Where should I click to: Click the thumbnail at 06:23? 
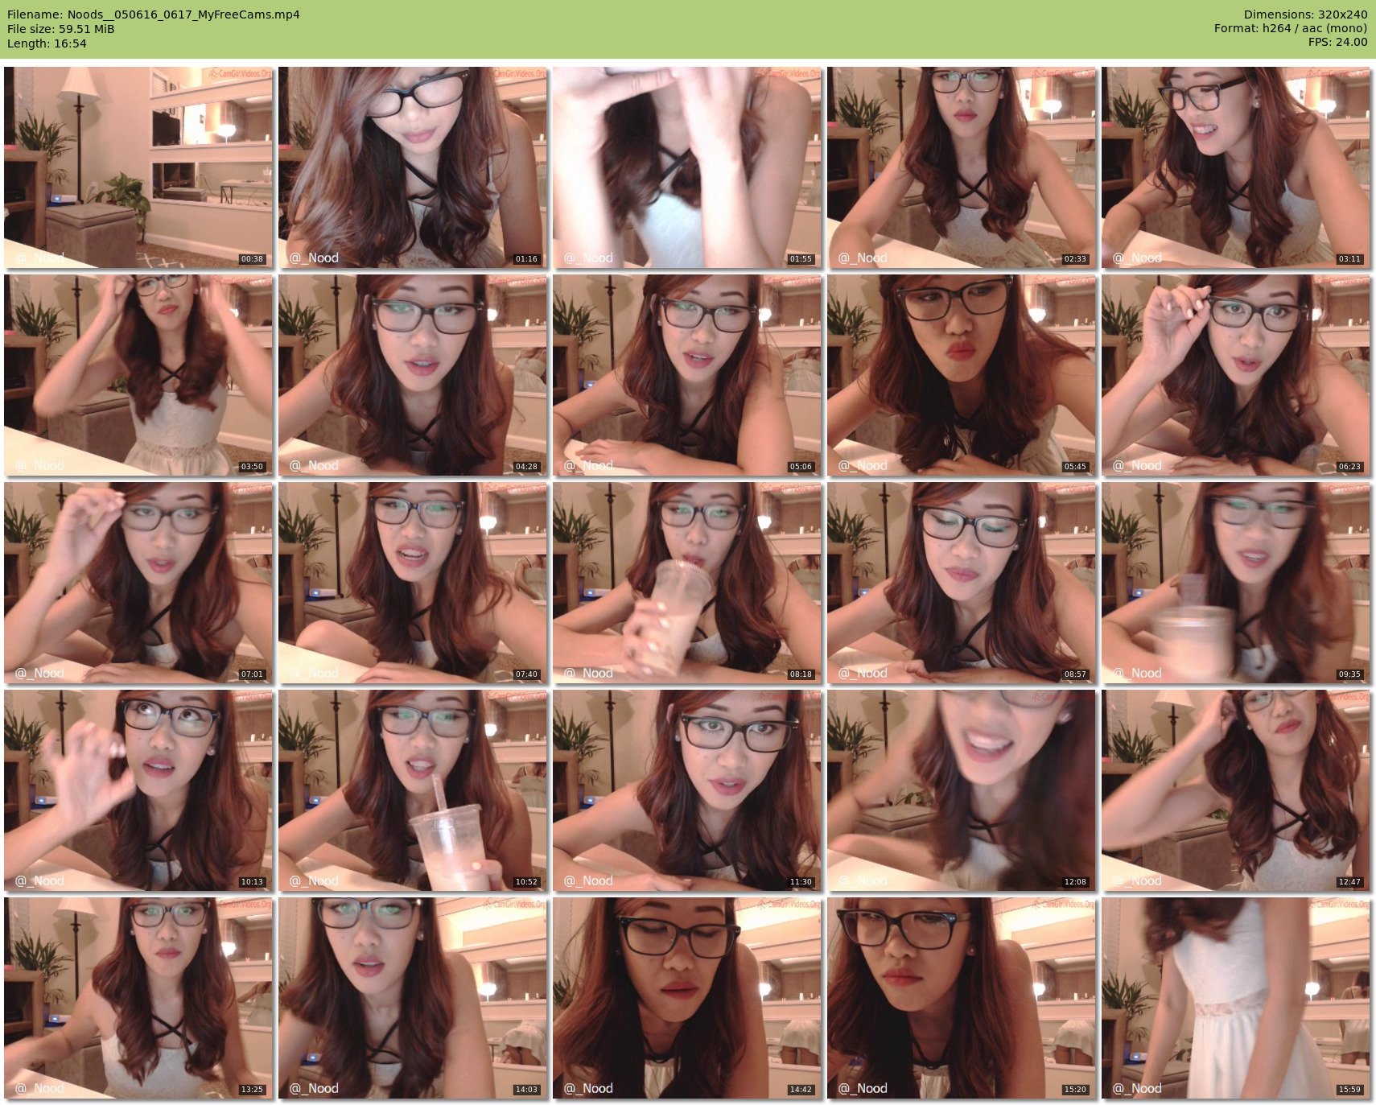[1236, 375]
